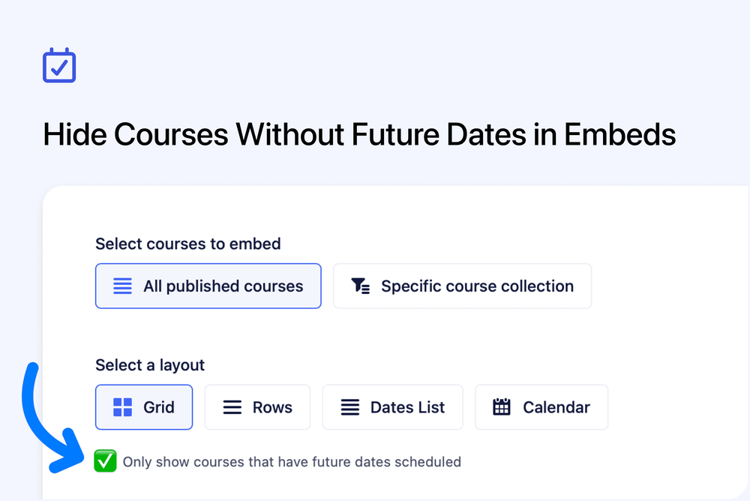Click the list icon on Dates List button
The height and width of the screenshot is (501, 750).
click(x=349, y=406)
